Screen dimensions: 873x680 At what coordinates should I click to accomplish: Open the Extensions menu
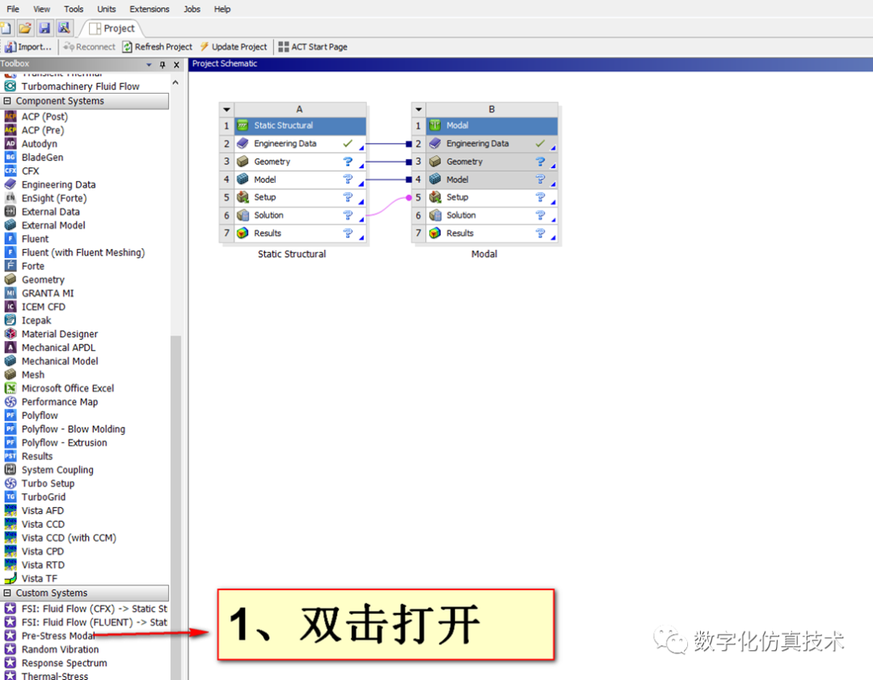point(150,9)
